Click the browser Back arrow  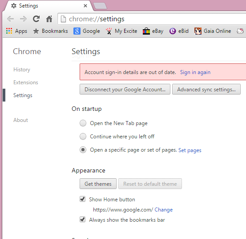(11, 19)
